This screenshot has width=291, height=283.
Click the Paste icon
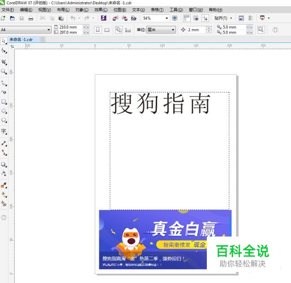(61, 18)
